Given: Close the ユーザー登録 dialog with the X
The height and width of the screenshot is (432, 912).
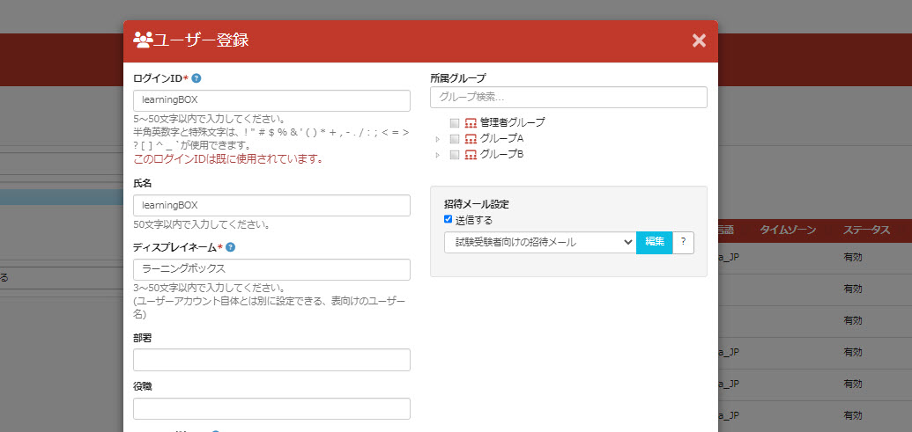Looking at the screenshot, I should tap(699, 40).
